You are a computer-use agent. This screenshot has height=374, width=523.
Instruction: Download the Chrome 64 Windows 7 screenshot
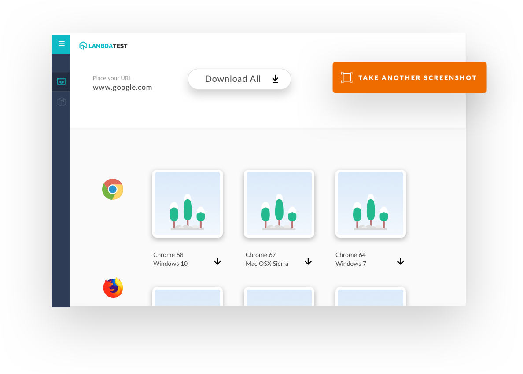[401, 261]
